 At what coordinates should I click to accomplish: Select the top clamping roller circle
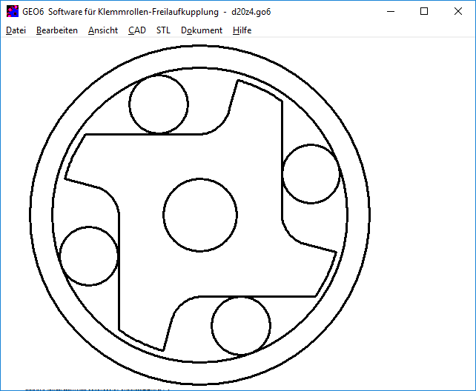pyautogui.click(x=159, y=105)
